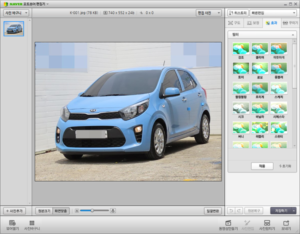
Task: Open 사진바구니 photo basket icon
Action: click(32, 225)
